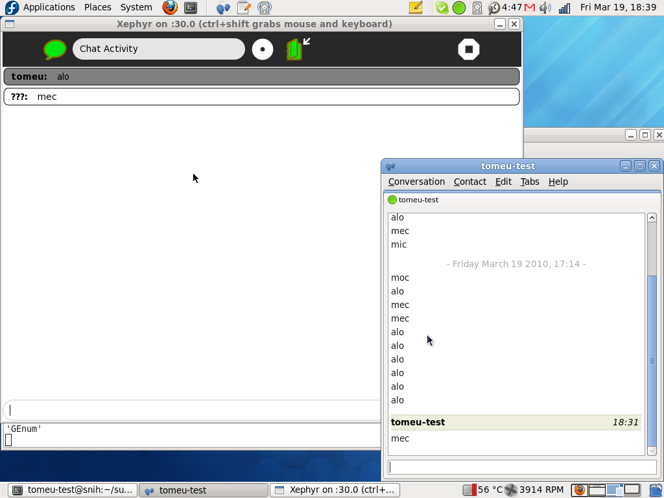Open the Conversation menu in tomeu-test window

416,182
